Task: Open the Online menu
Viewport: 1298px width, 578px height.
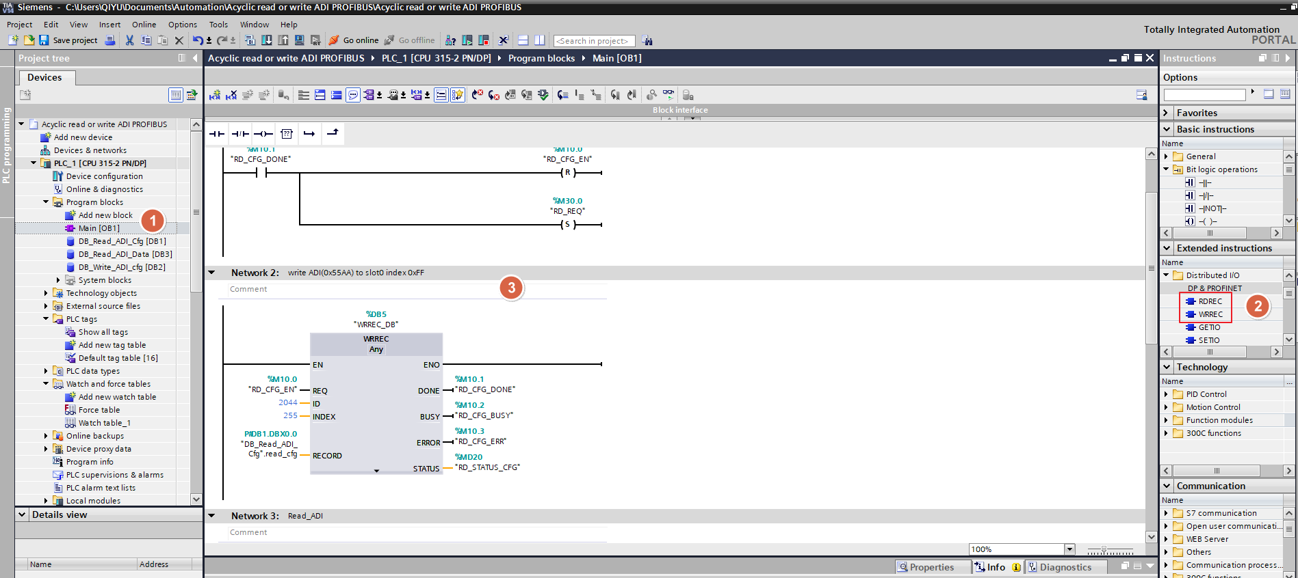Action: coord(144,25)
